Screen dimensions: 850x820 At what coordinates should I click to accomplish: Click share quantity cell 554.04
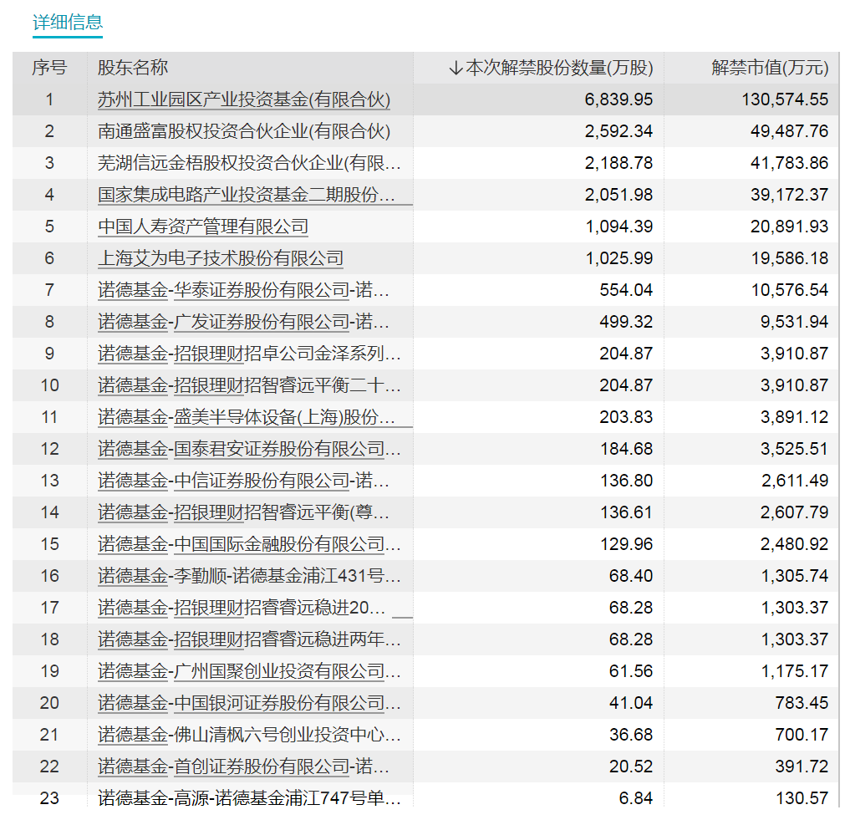(x=626, y=290)
